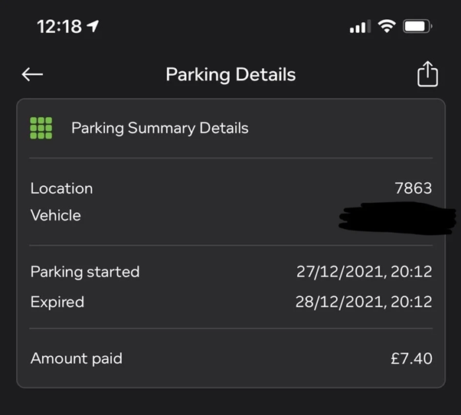The height and width of the screenshot is (415, 461).
Task: Tap the Parking Details page title
Action: pos(230,74)
